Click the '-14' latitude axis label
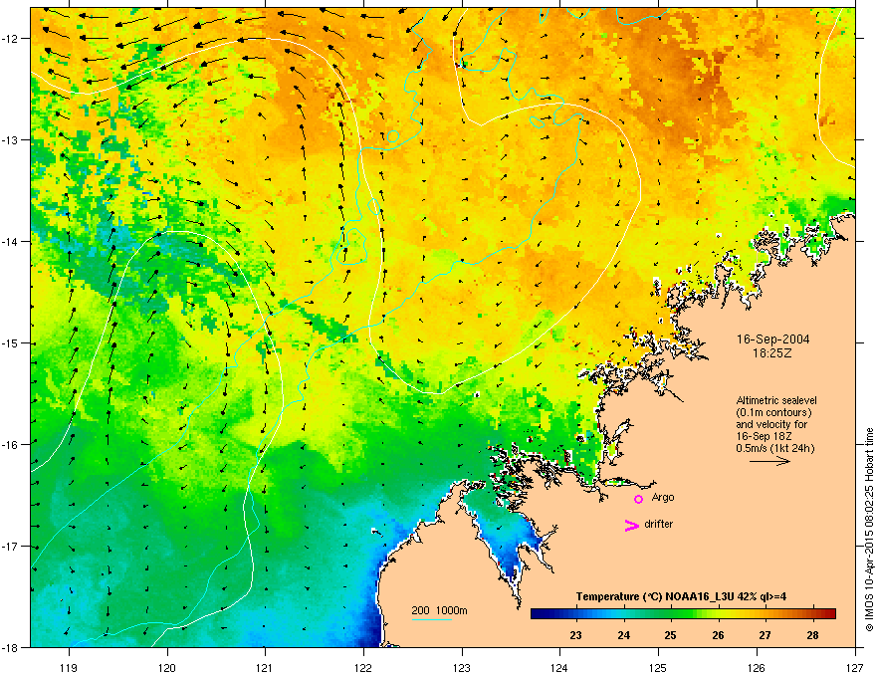This screenshot has height=677, width=876. pos(10,242)
